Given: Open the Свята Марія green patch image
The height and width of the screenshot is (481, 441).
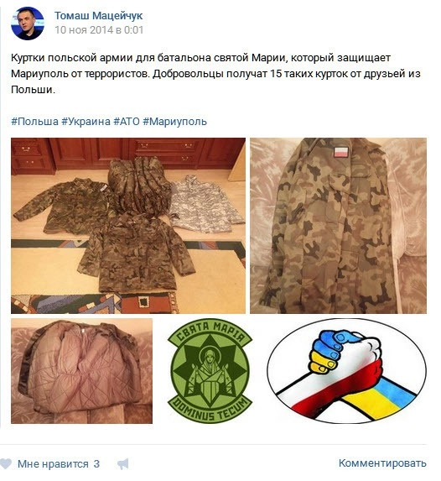Looking at the screenshot, I should pos(210,371).
